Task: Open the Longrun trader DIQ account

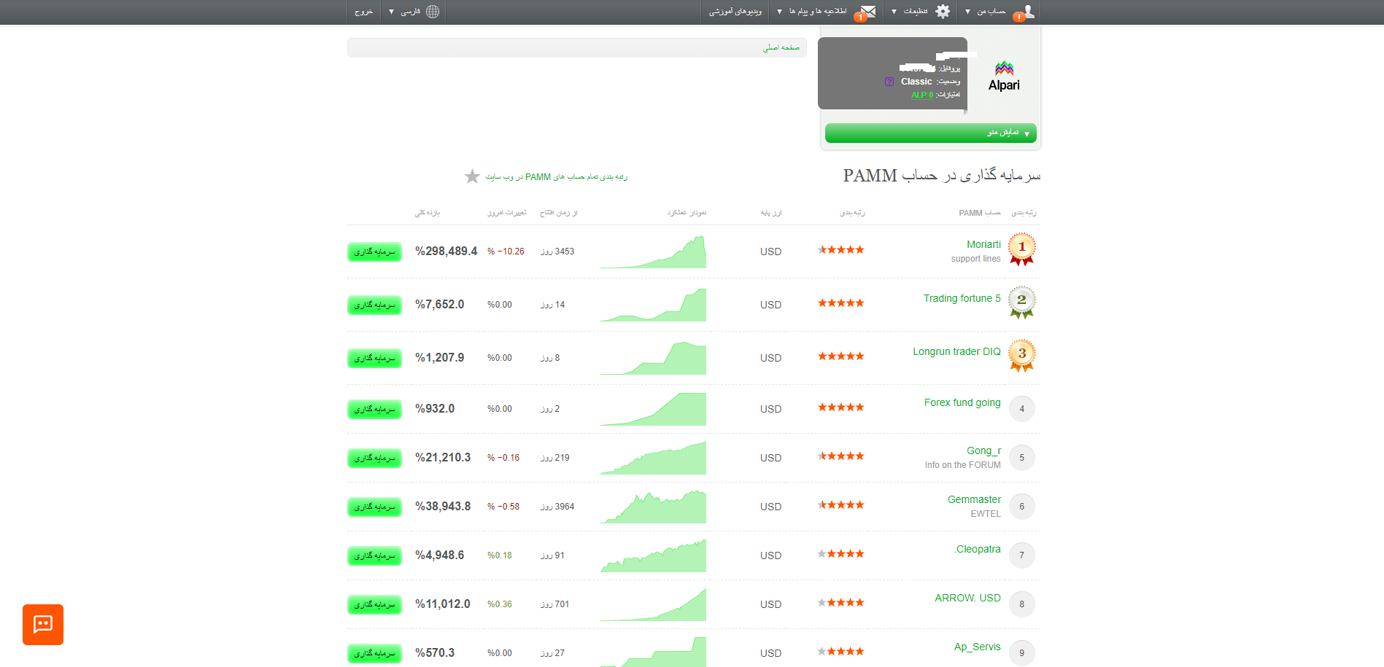Action: tap(956, 351)
